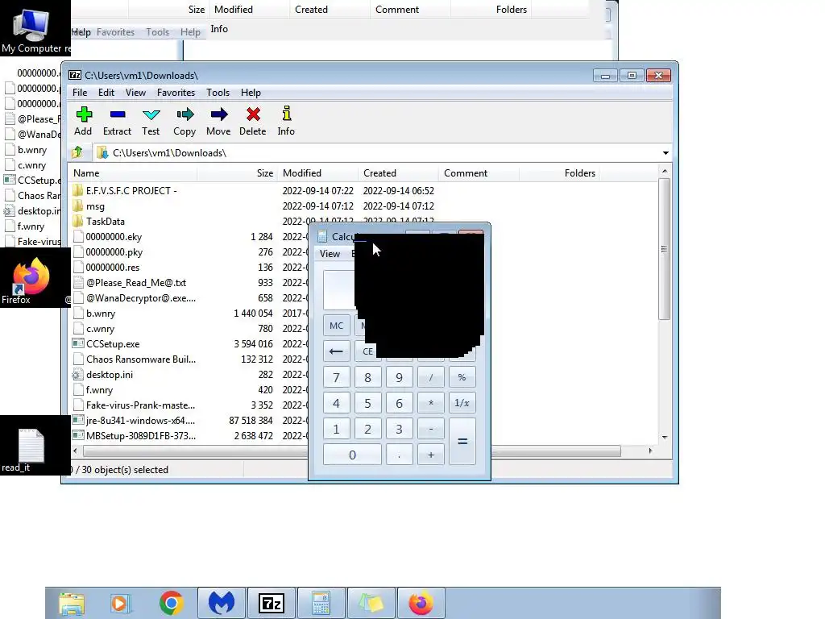Open the View menu in 7-Zip
Viewport: 825px width, 619px height.
135,93
